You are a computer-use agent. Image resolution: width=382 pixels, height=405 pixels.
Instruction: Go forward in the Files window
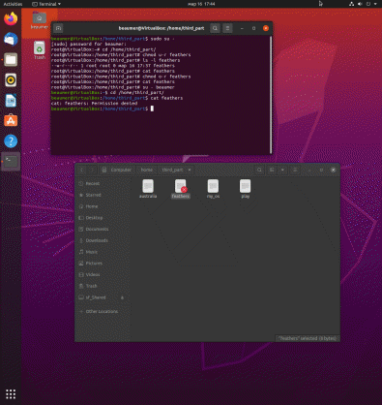point(92,170)
